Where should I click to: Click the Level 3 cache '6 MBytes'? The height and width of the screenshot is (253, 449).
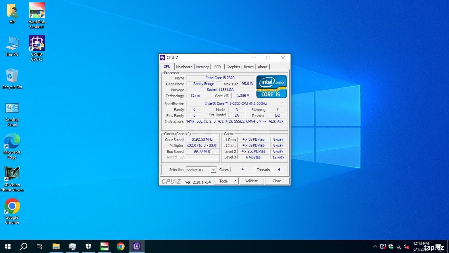point(253,157)
